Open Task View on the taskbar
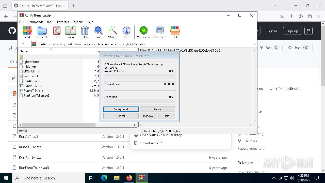The width and height of the screenshot is (325, 183). point(91,178)
